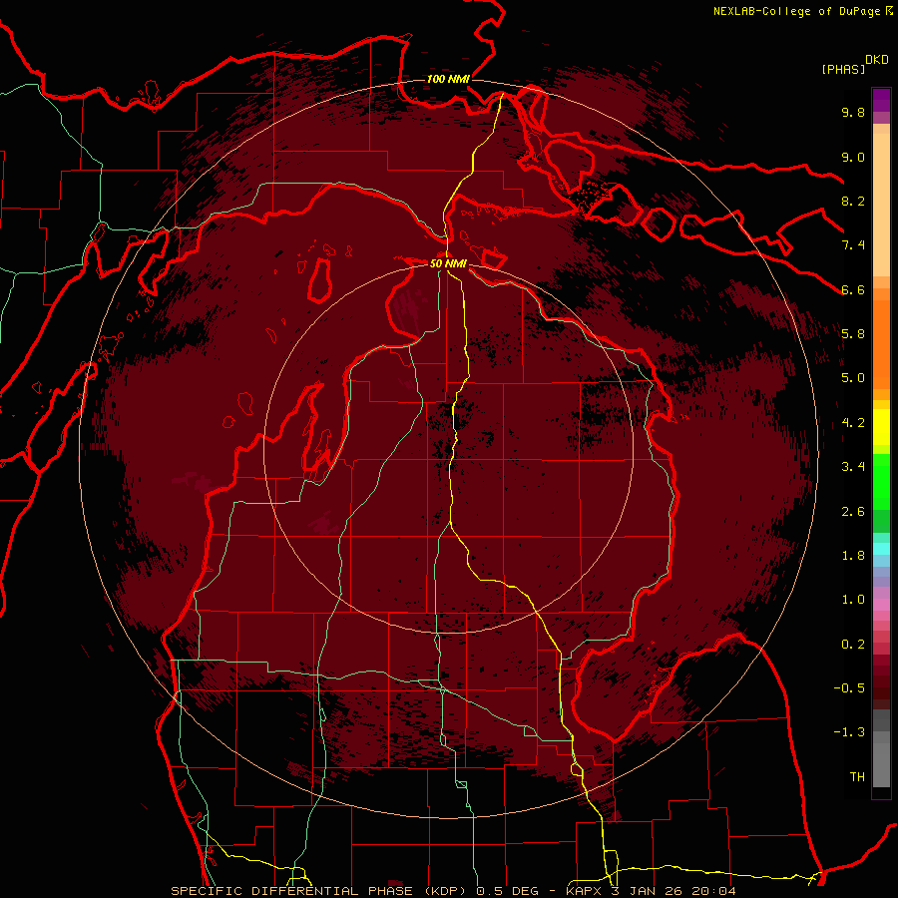Click the 6.6 scale value
898x898 pixels.
tap(853, 289)
